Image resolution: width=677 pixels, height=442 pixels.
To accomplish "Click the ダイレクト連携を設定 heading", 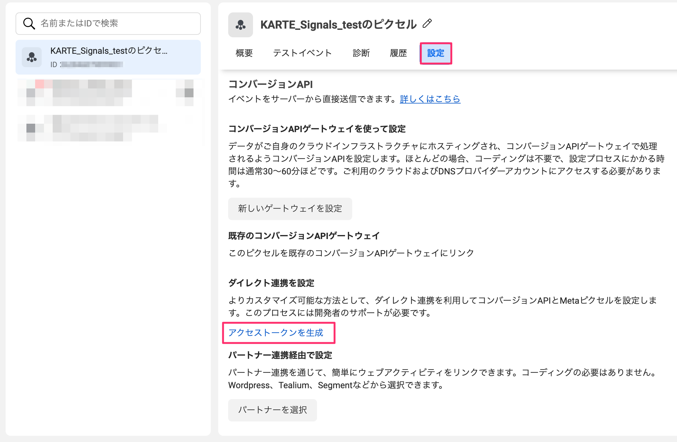I will pos(271,283).
